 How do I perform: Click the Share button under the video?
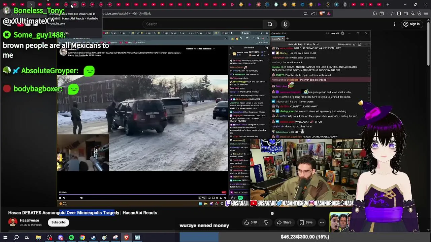pyautogui.click(x=284, y=223)
